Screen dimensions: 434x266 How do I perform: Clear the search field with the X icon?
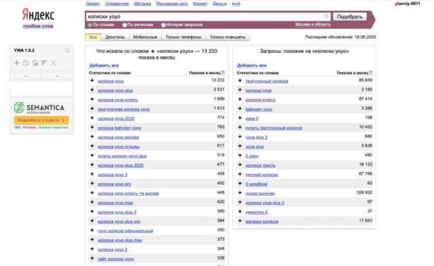(326, 16)
